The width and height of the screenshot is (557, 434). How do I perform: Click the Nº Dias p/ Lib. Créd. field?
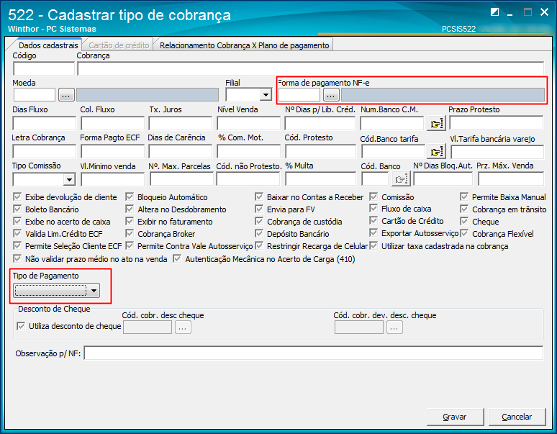[320, 124]
